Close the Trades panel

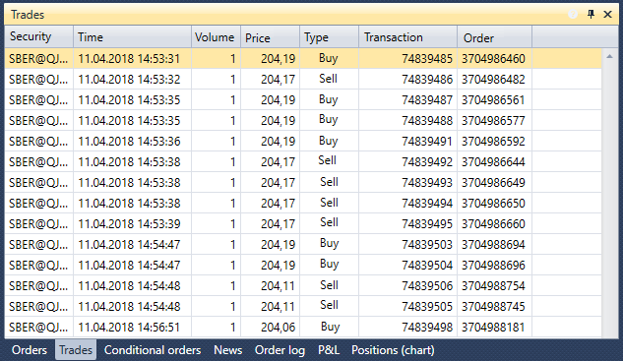pyautogui.click(x=607, y=15)
